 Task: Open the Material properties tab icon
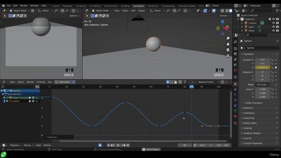coord(235,116)
